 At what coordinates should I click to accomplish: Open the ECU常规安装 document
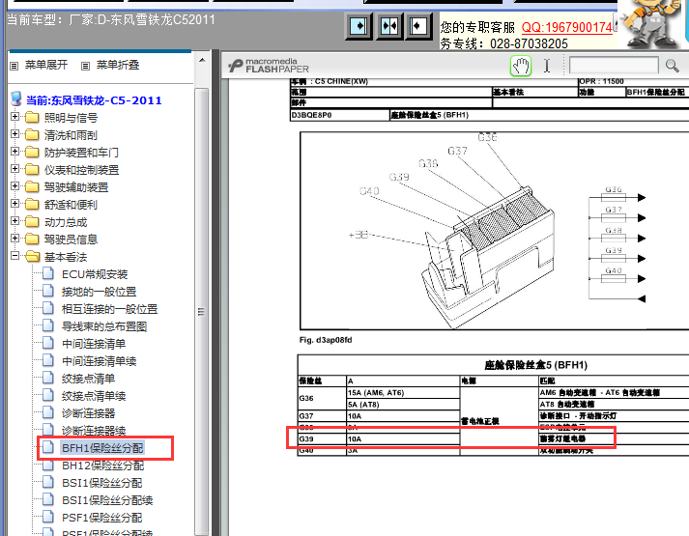pos(95,274)
